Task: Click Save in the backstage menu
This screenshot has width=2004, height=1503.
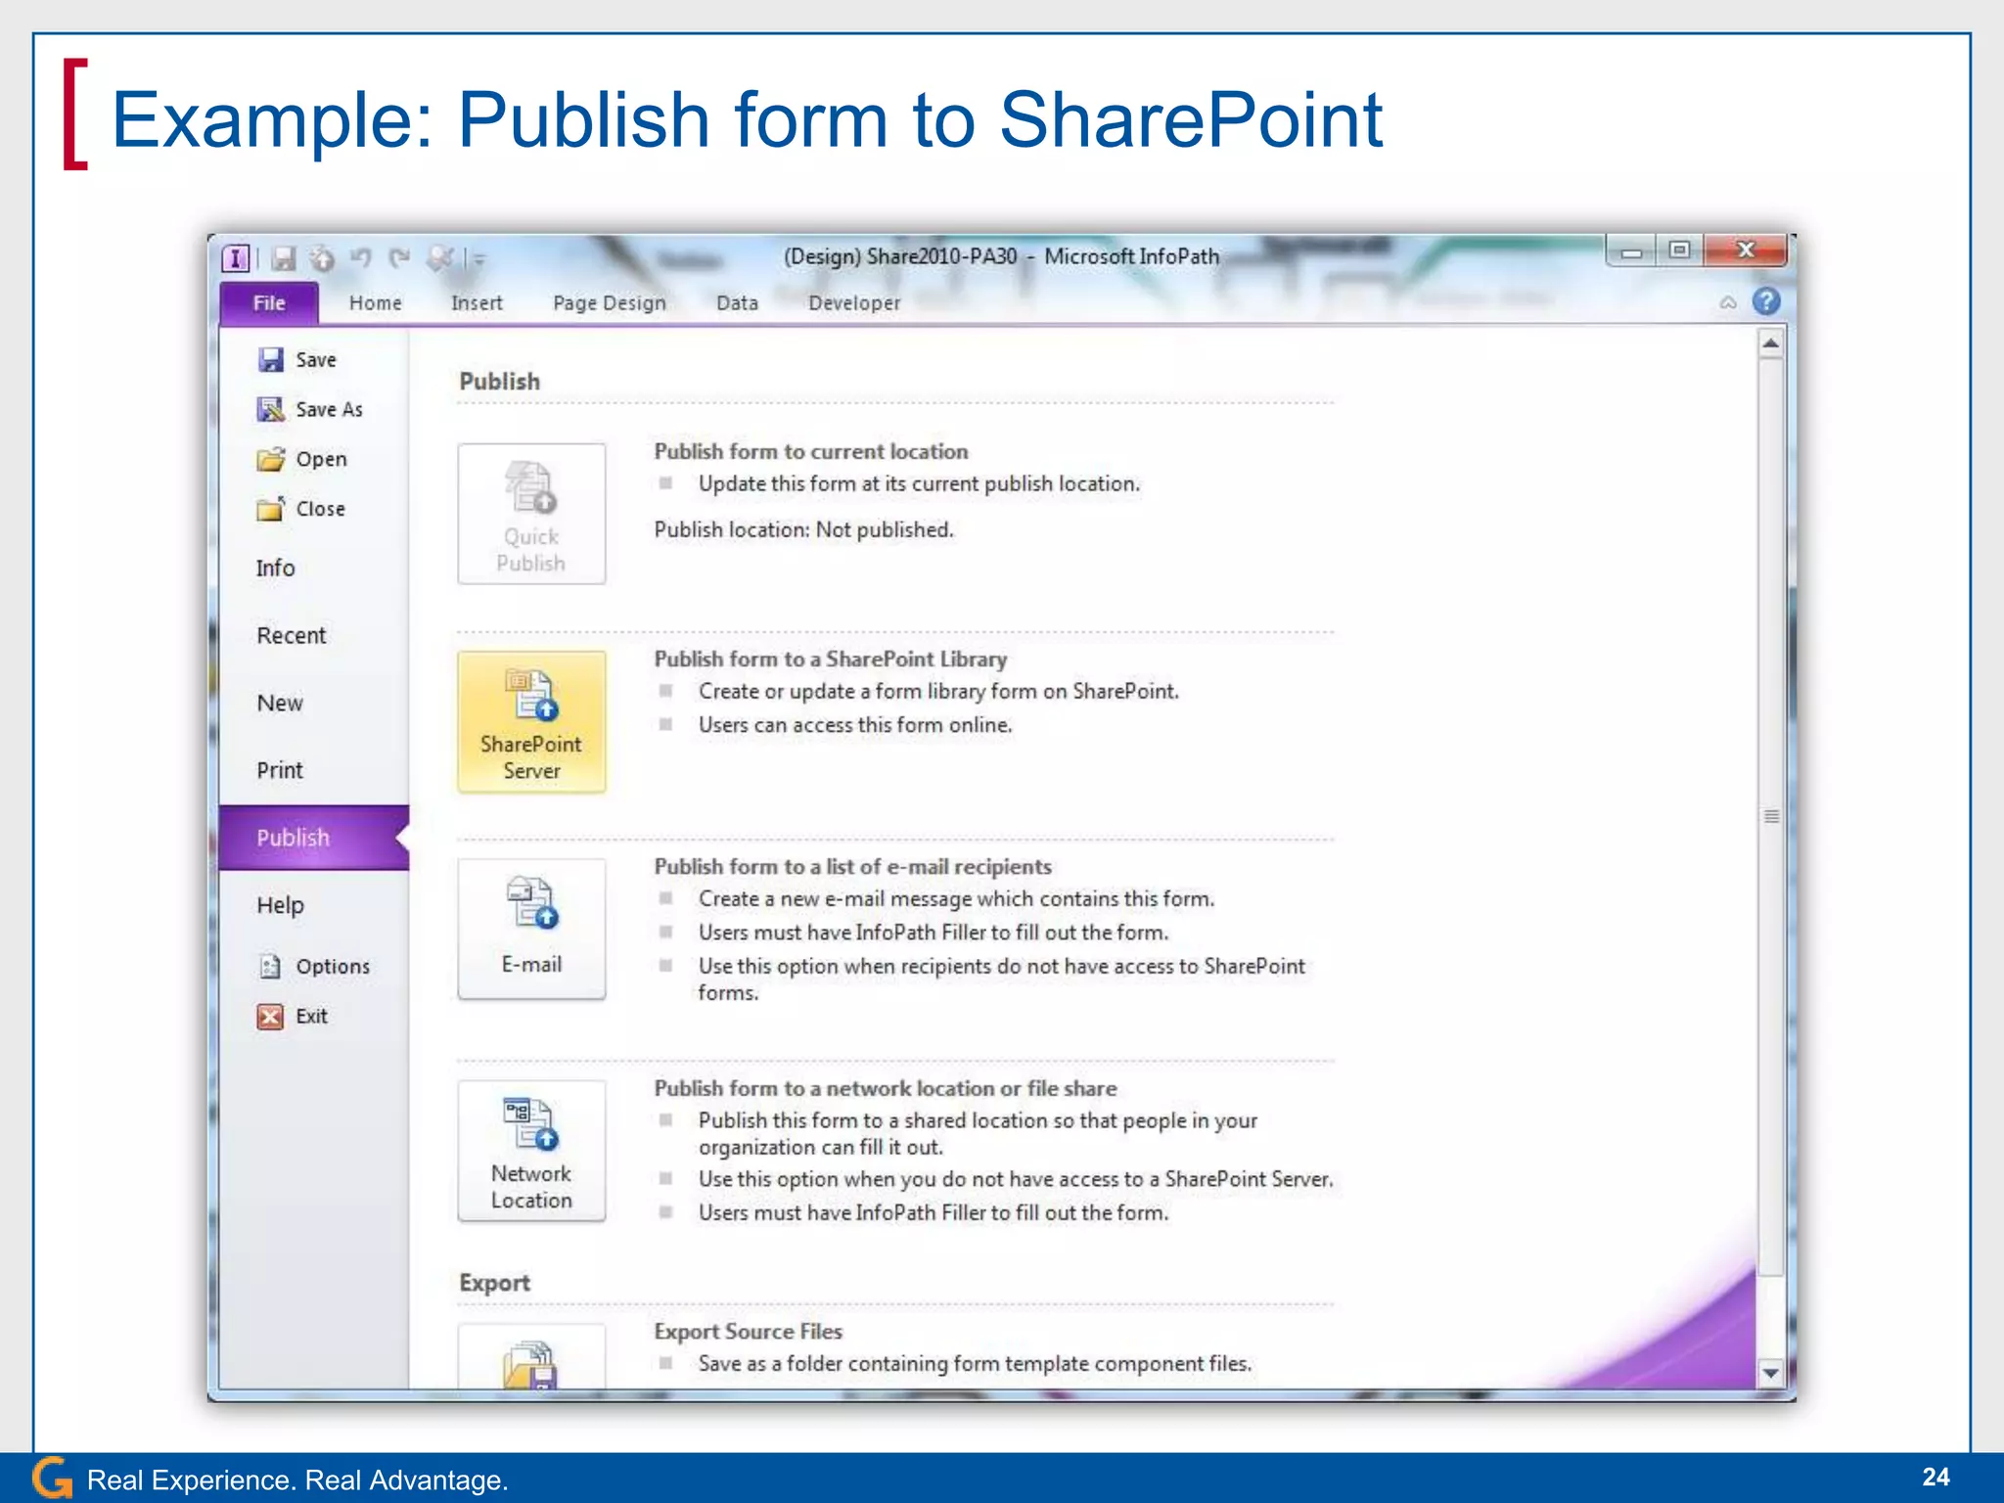Action: click(x=296, y=360)
